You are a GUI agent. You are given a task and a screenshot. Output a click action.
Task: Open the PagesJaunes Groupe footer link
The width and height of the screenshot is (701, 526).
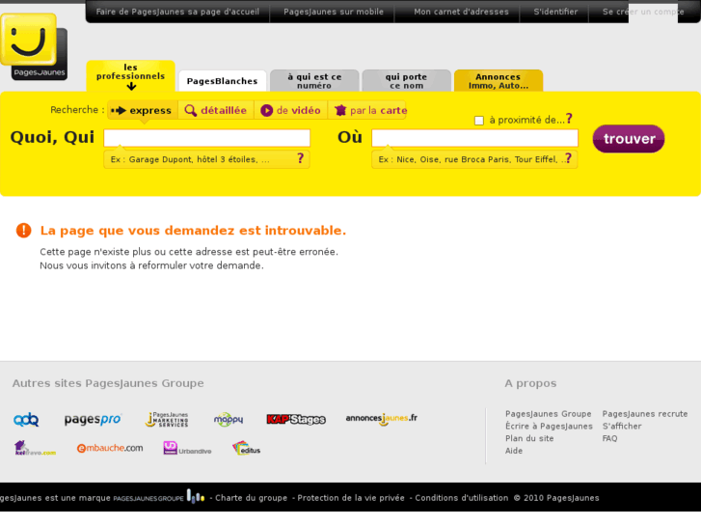(x=548, y=414)
